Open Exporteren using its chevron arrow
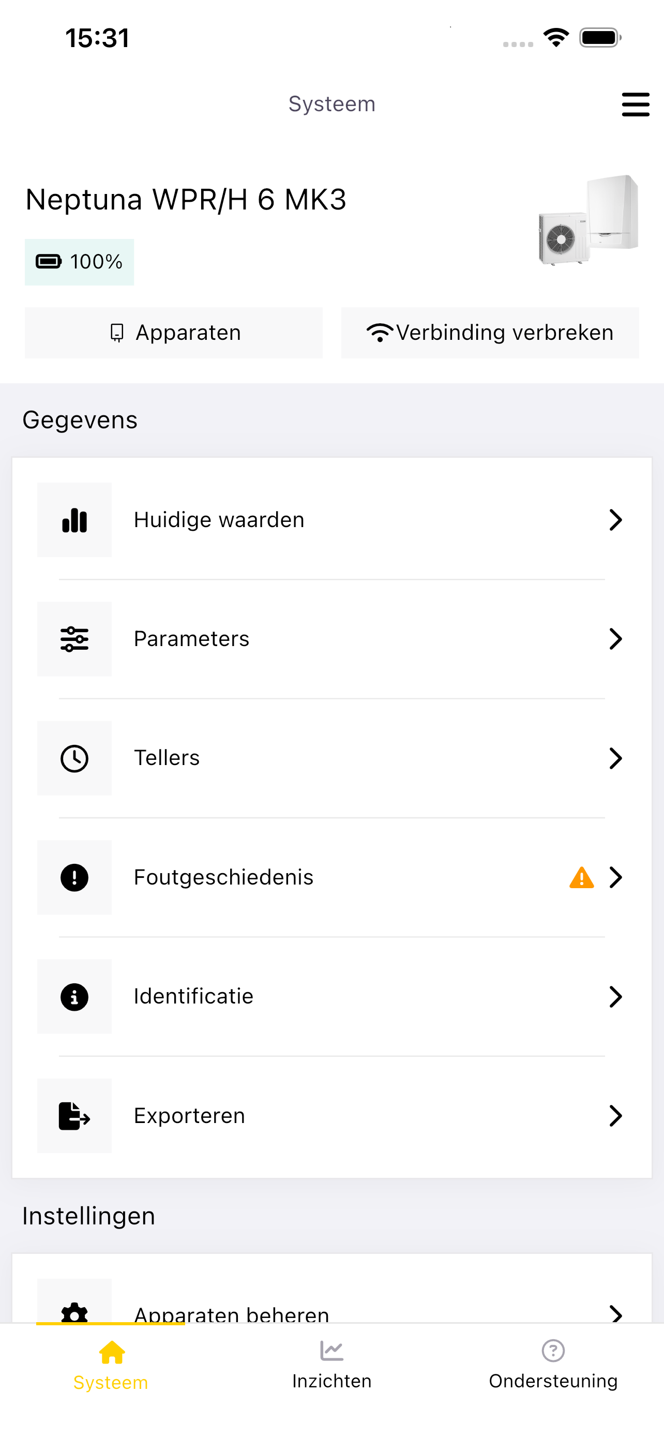Image resolution: width=664 pixels, height=1437 pixels. 615,1116
